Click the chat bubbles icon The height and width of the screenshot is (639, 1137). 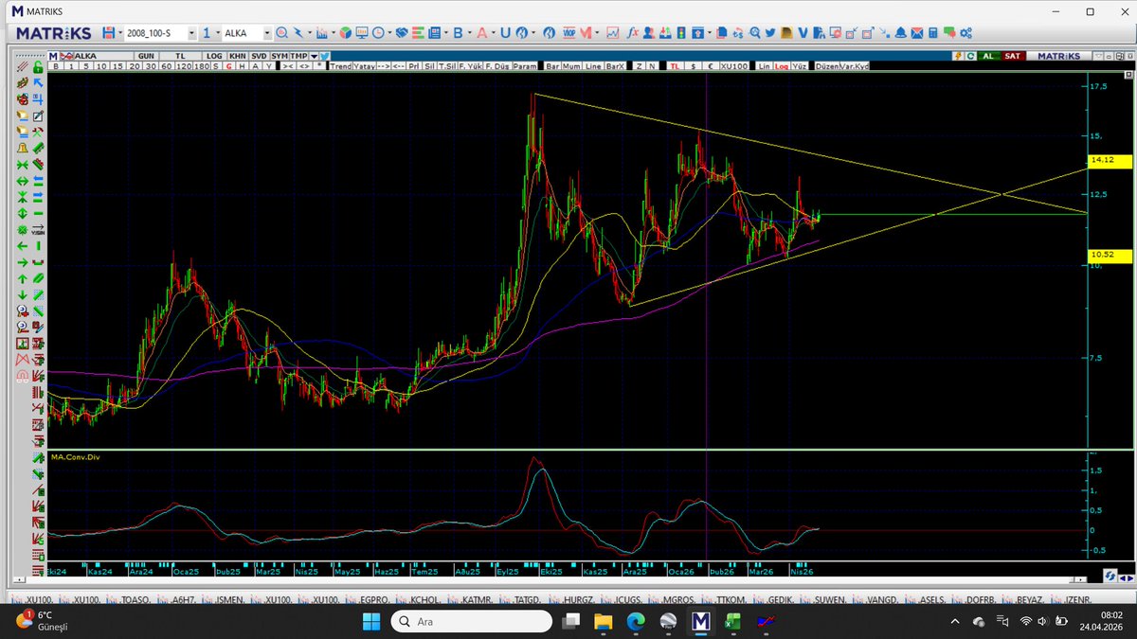click(x=948, y=33)
